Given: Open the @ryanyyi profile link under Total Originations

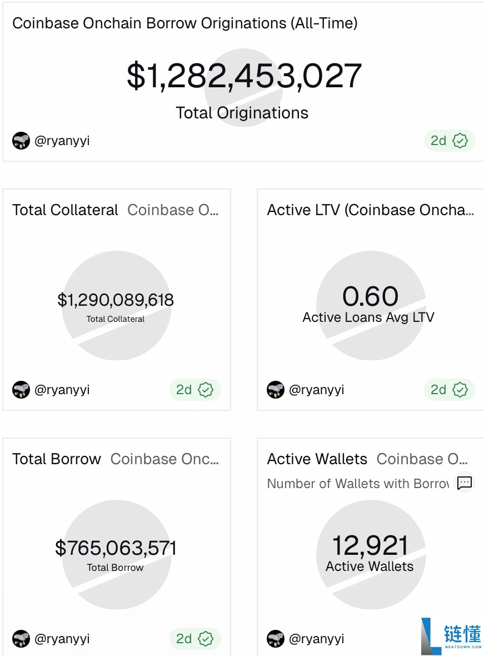Looking at the screenshot, I should (62, 141).
